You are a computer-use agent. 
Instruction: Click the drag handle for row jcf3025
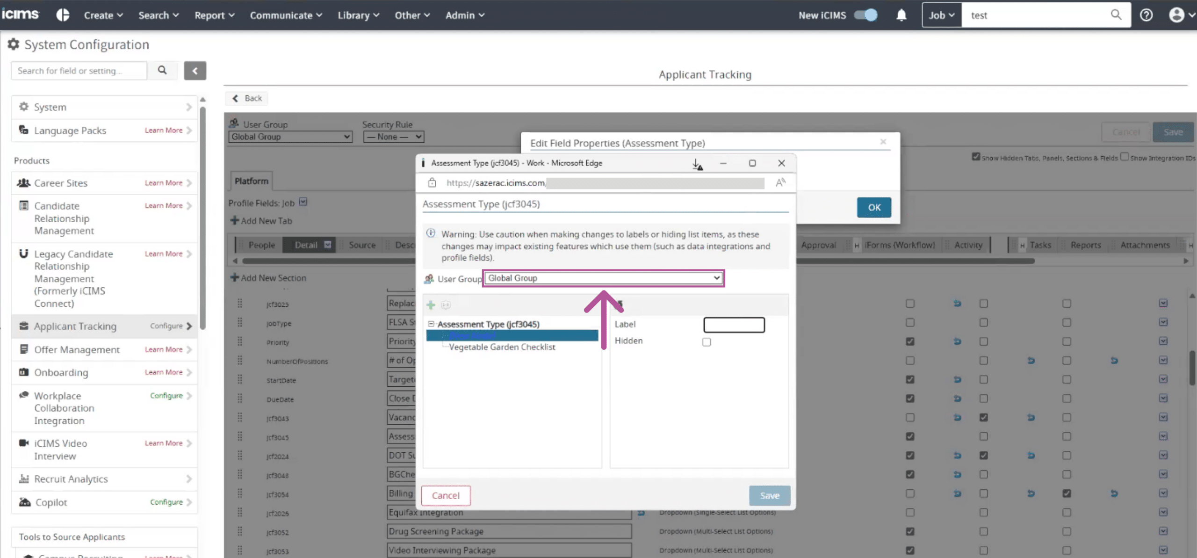240,303
